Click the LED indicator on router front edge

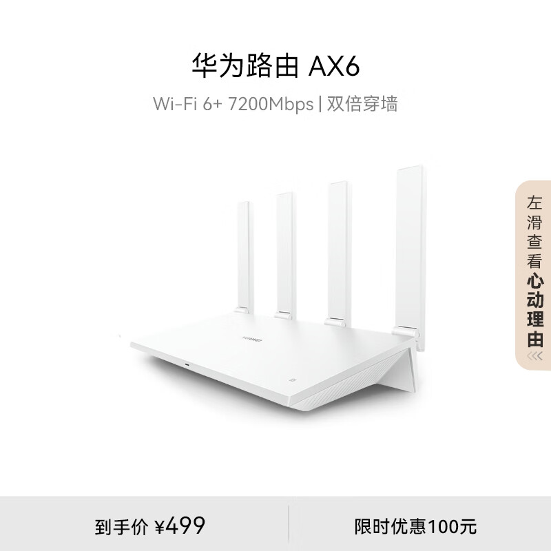click(187, 365)
